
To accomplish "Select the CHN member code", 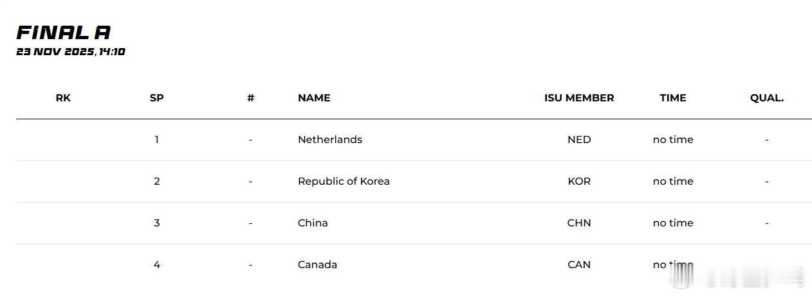I will 579,223.
